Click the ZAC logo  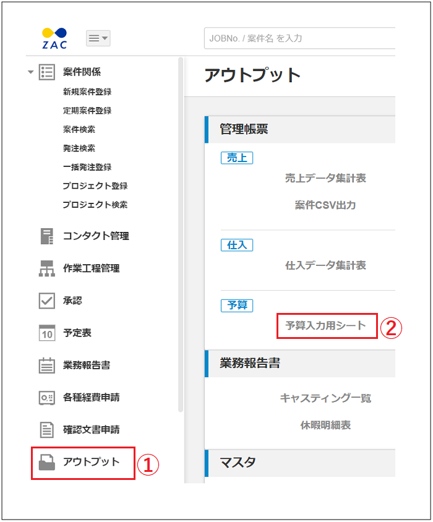pyautogui.click(x=54, y=38)
